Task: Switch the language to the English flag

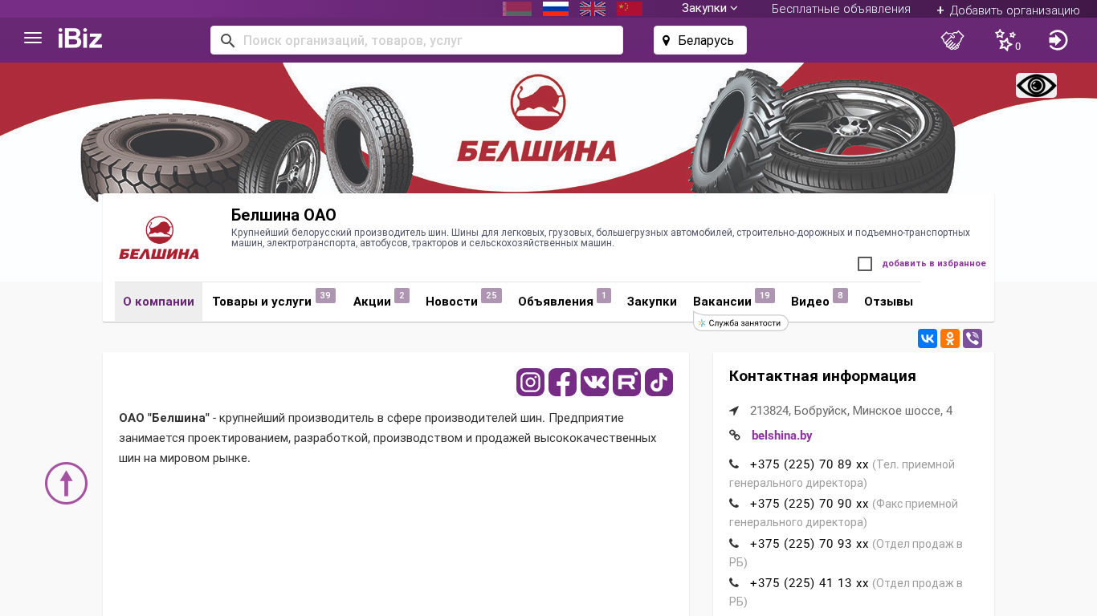Action: click(593, 9)
